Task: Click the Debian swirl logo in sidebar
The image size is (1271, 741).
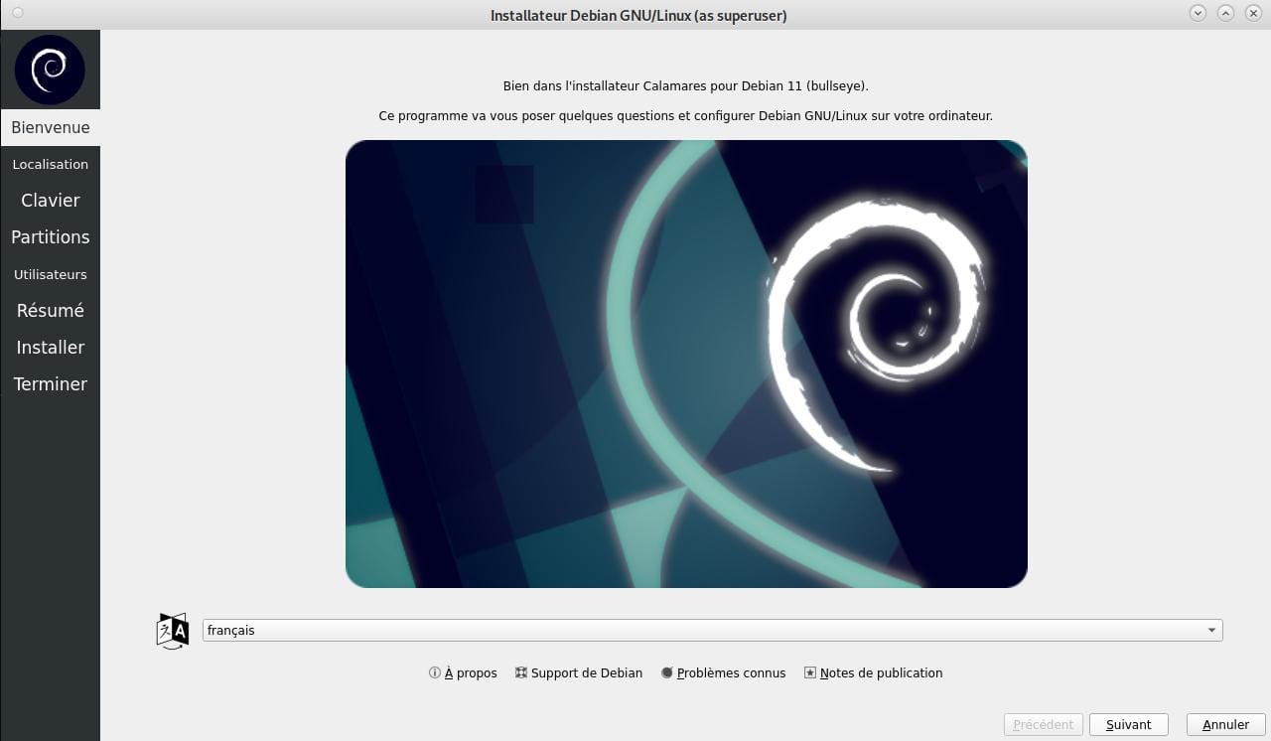Action: 50,70
